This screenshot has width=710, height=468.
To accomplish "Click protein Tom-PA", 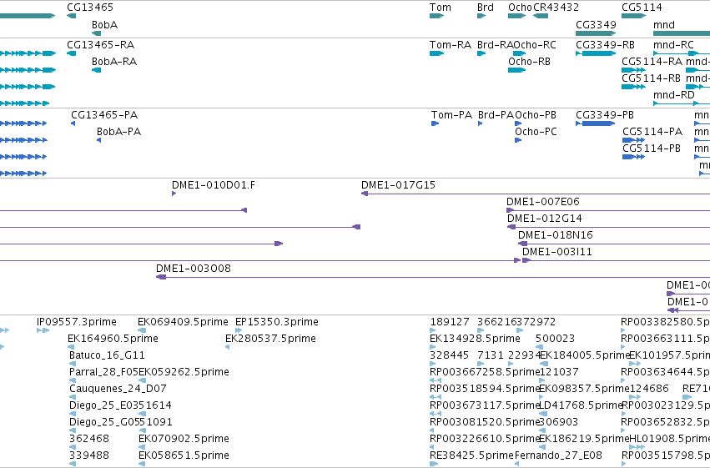I will (451, 115).
